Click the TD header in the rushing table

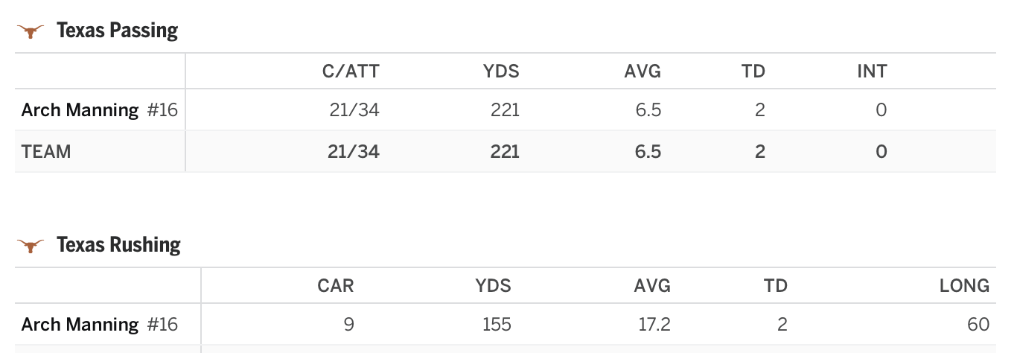pyautogui.click(x=775, y=285)
